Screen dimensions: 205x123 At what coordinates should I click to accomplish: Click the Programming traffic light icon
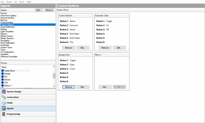click(x=4, y=114)
